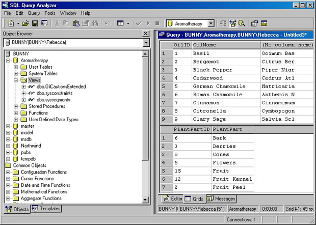This screenshot has height=225, width=316.
Task: Click the Cut scissors icon
Action: tap(57, 23)
